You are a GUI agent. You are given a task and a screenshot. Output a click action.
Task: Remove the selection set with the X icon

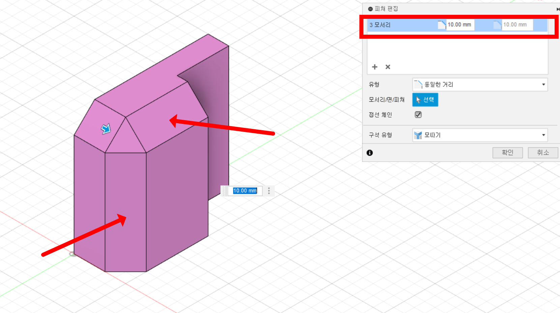pyautogui.click(x=388, y=67)
